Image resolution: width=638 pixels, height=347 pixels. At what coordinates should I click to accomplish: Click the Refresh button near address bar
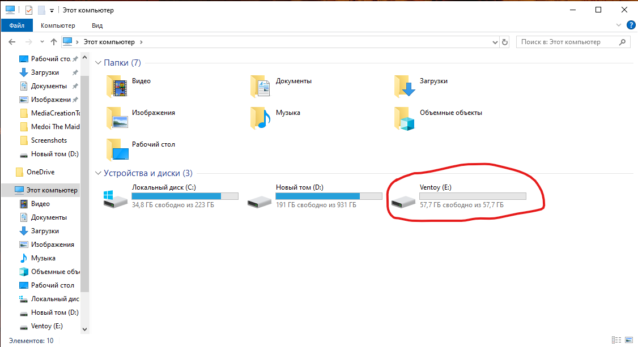(505, 42)
